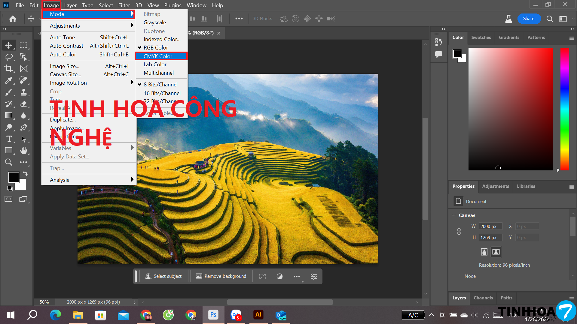Toggle width-height link constraint icon
Image resolution: width=577 pixels, height=324 pixels.
tap(459, 232)
